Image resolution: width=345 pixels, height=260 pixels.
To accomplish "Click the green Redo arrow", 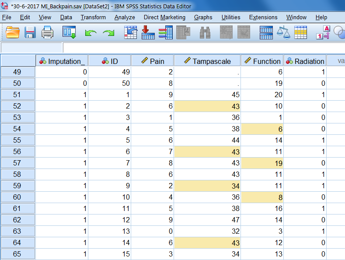I will [x=108, y=32].
